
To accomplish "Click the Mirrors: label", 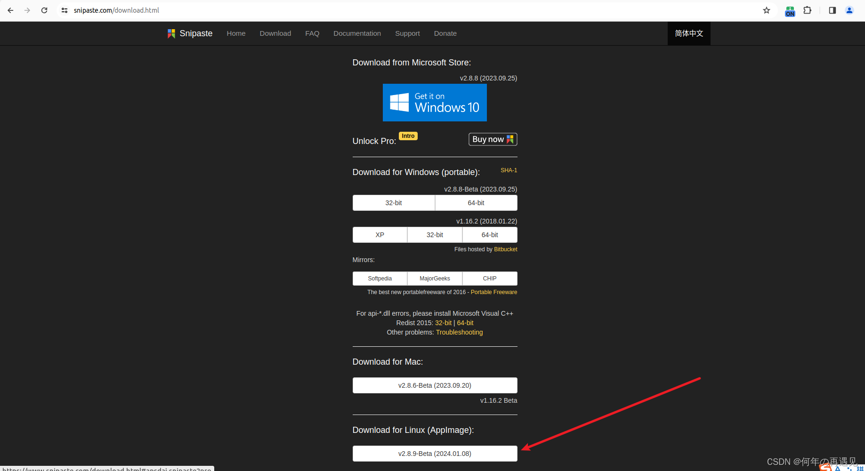I will [x=364, y=260].
